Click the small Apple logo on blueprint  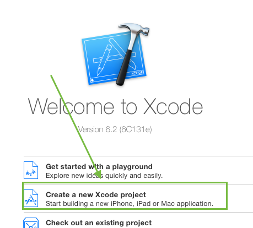[x=92, y=80]
